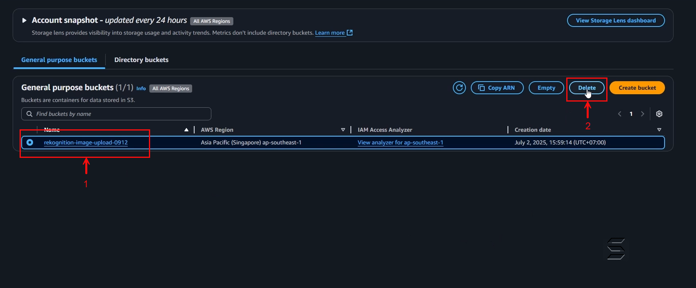Screen dimensions: 696x288
Task: Go to next page of buckets
Action: 643,114
